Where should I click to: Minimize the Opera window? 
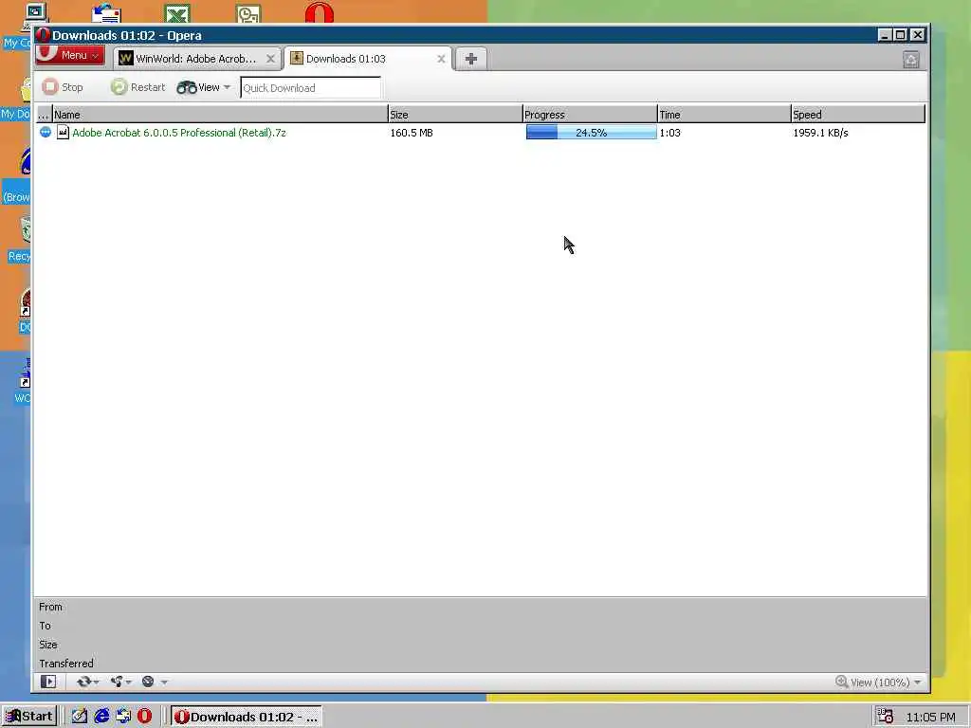pos(885,35)
